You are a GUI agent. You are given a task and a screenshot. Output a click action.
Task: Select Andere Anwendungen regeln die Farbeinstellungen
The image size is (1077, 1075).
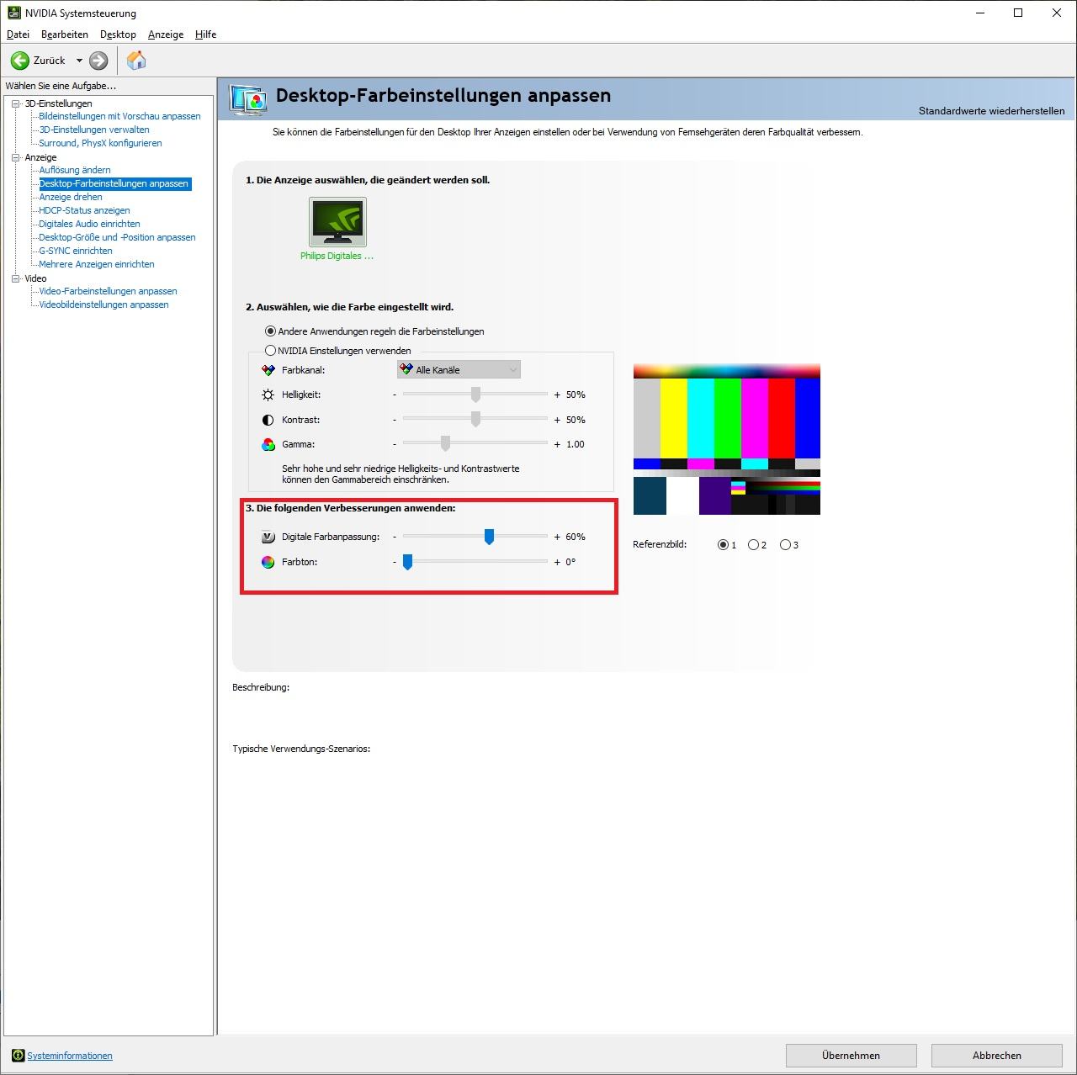click(x=270, y=331)
